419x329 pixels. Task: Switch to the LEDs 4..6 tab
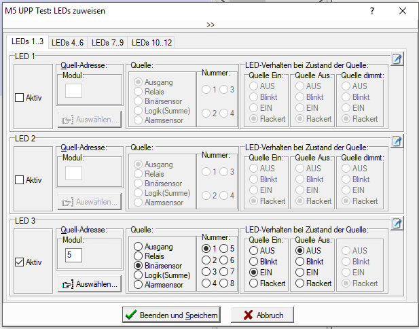tap(67, 42)
